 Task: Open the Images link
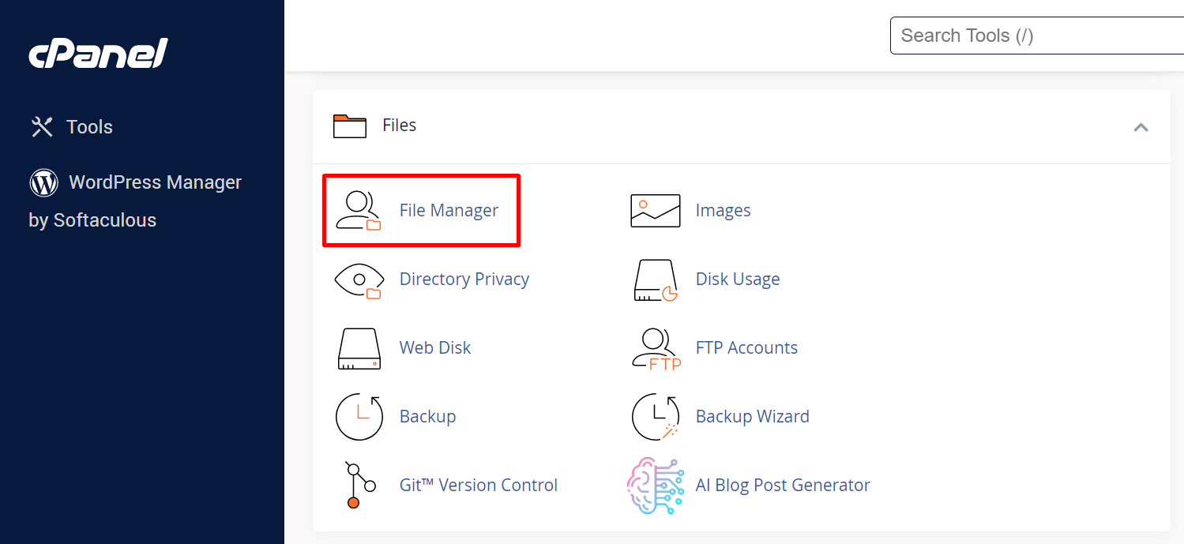[723, 211]
